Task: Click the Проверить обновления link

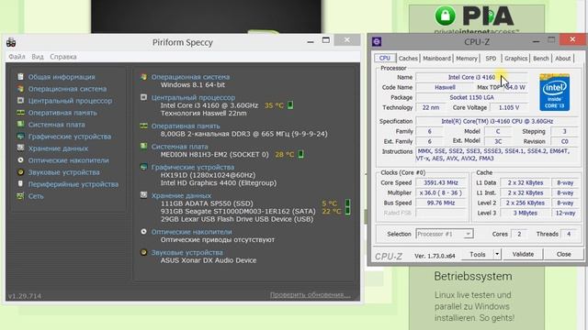Action: [x=311, y=295]
